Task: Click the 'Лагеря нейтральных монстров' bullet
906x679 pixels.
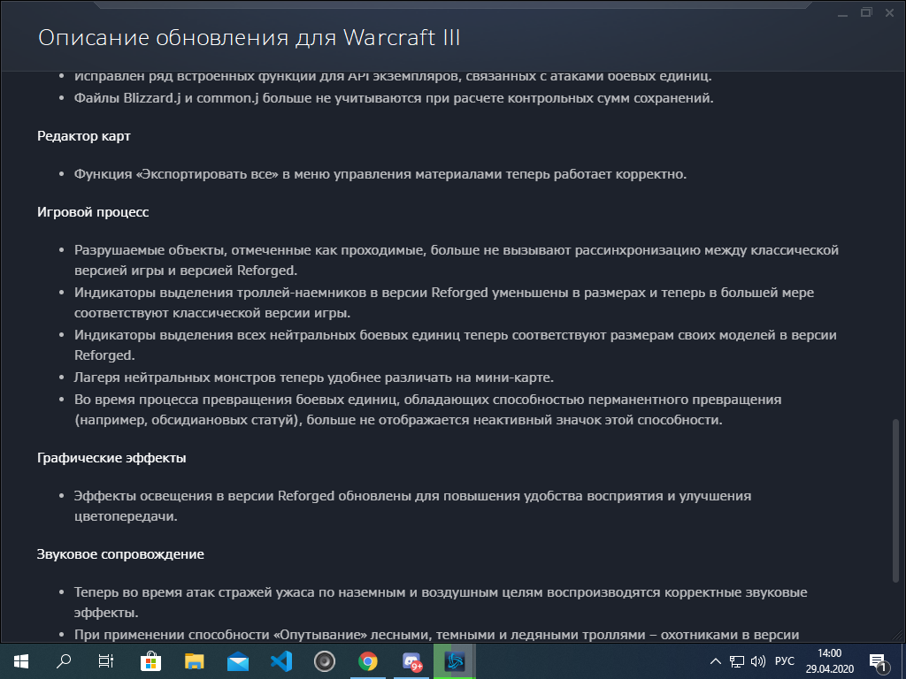Action: (314, 378)
